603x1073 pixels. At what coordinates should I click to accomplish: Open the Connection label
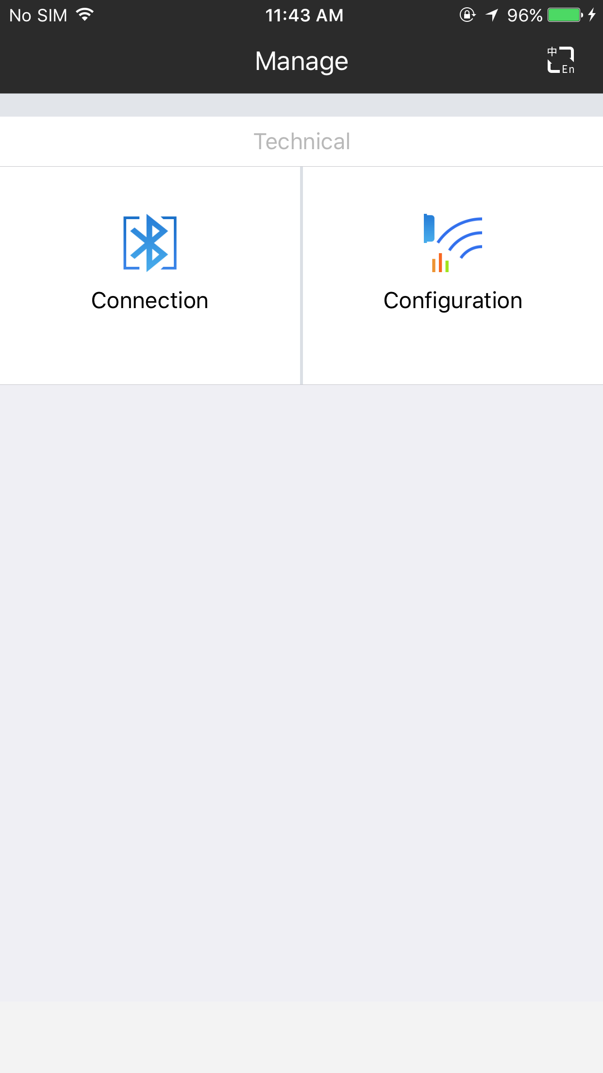(150, 300)
